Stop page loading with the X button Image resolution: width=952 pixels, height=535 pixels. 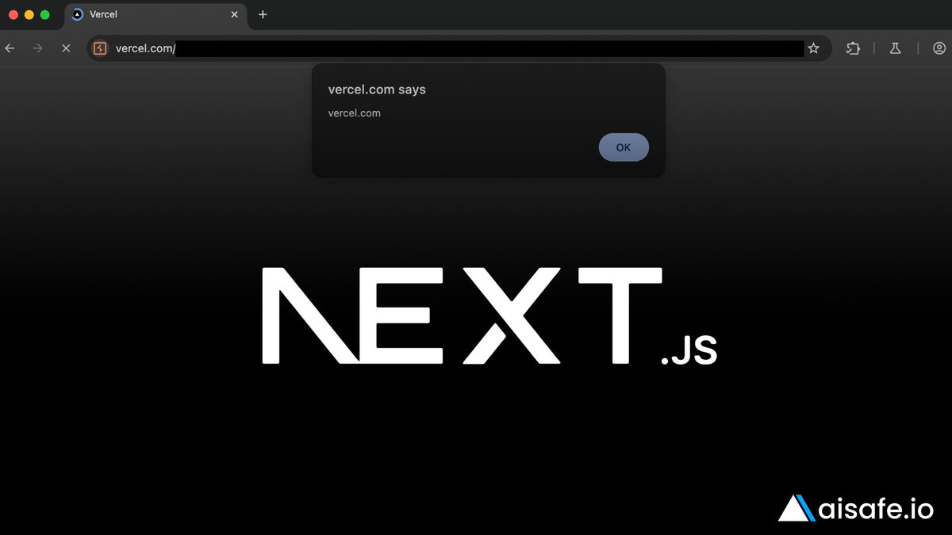pyautogui.click(x=66, y=48)
